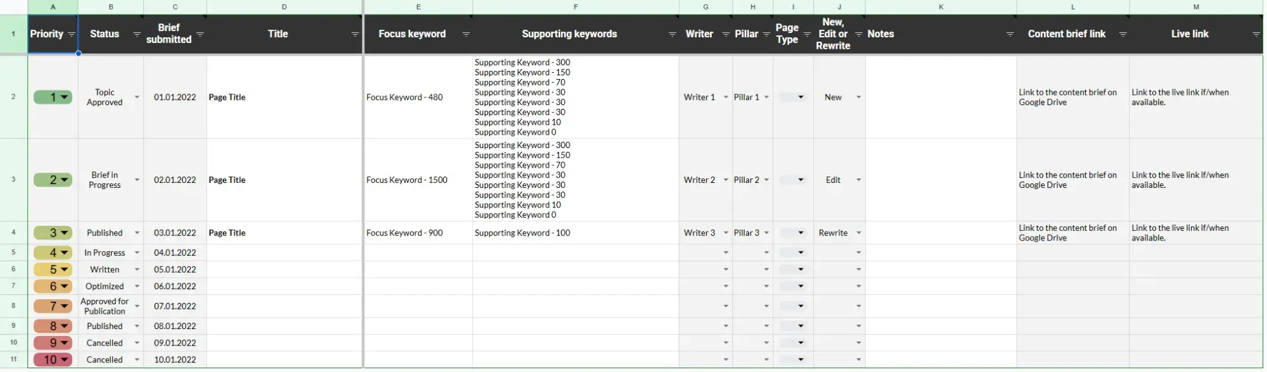1267x372 pixels.
Task: Open filter icon on Live link header
Action: coord(1256,35)
